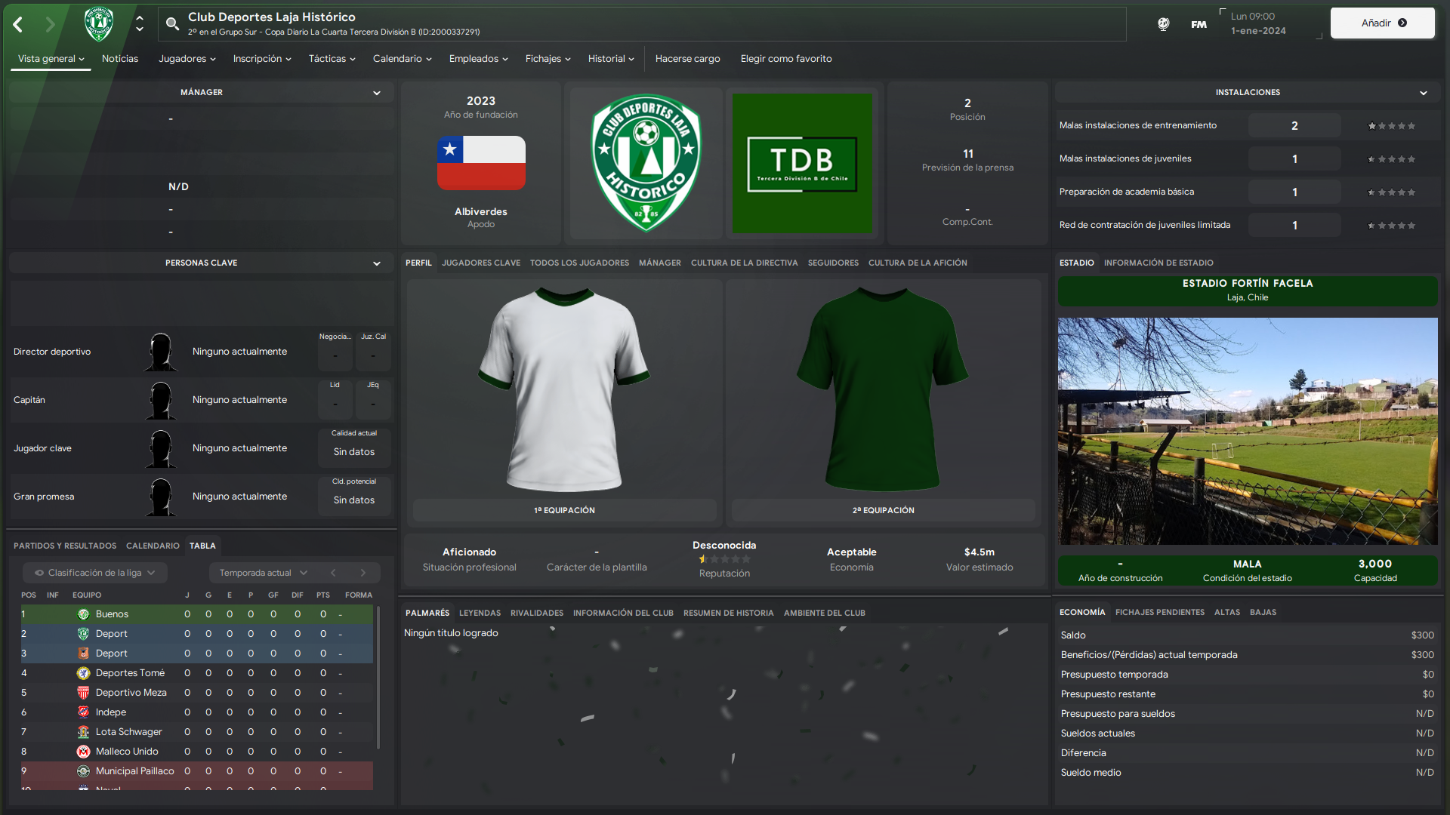Click Hacerse cargo
Viewport: 1450px width, 815px height.
tap(687, 59)
